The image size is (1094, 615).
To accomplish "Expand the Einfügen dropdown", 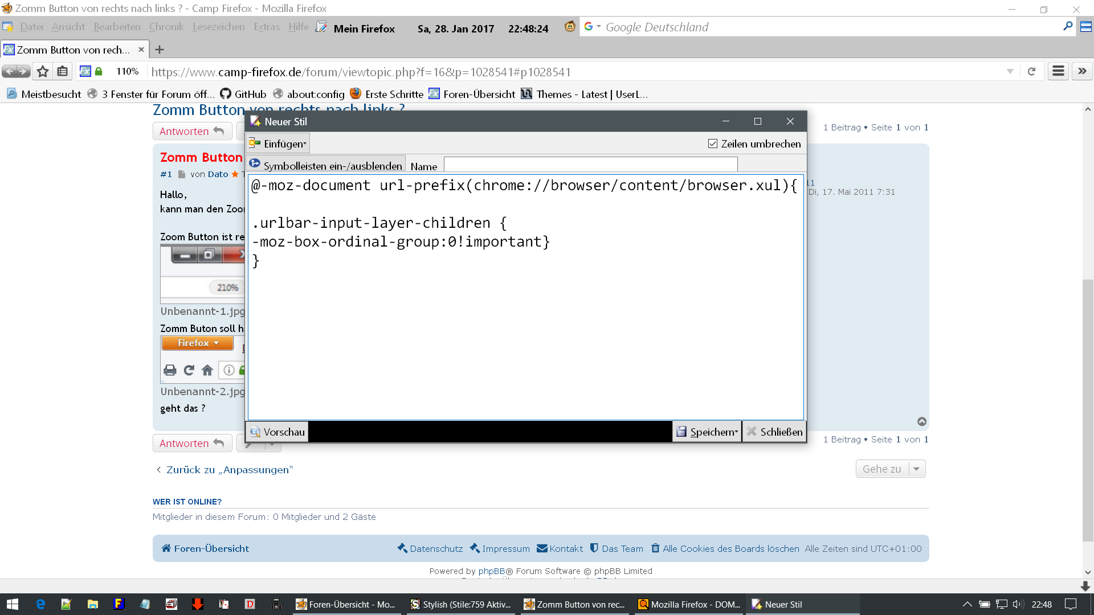I will pyautogui.click(x=279, y=143).
